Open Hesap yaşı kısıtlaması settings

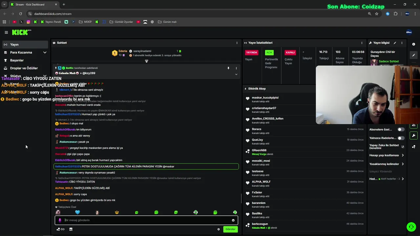(387, 155)
